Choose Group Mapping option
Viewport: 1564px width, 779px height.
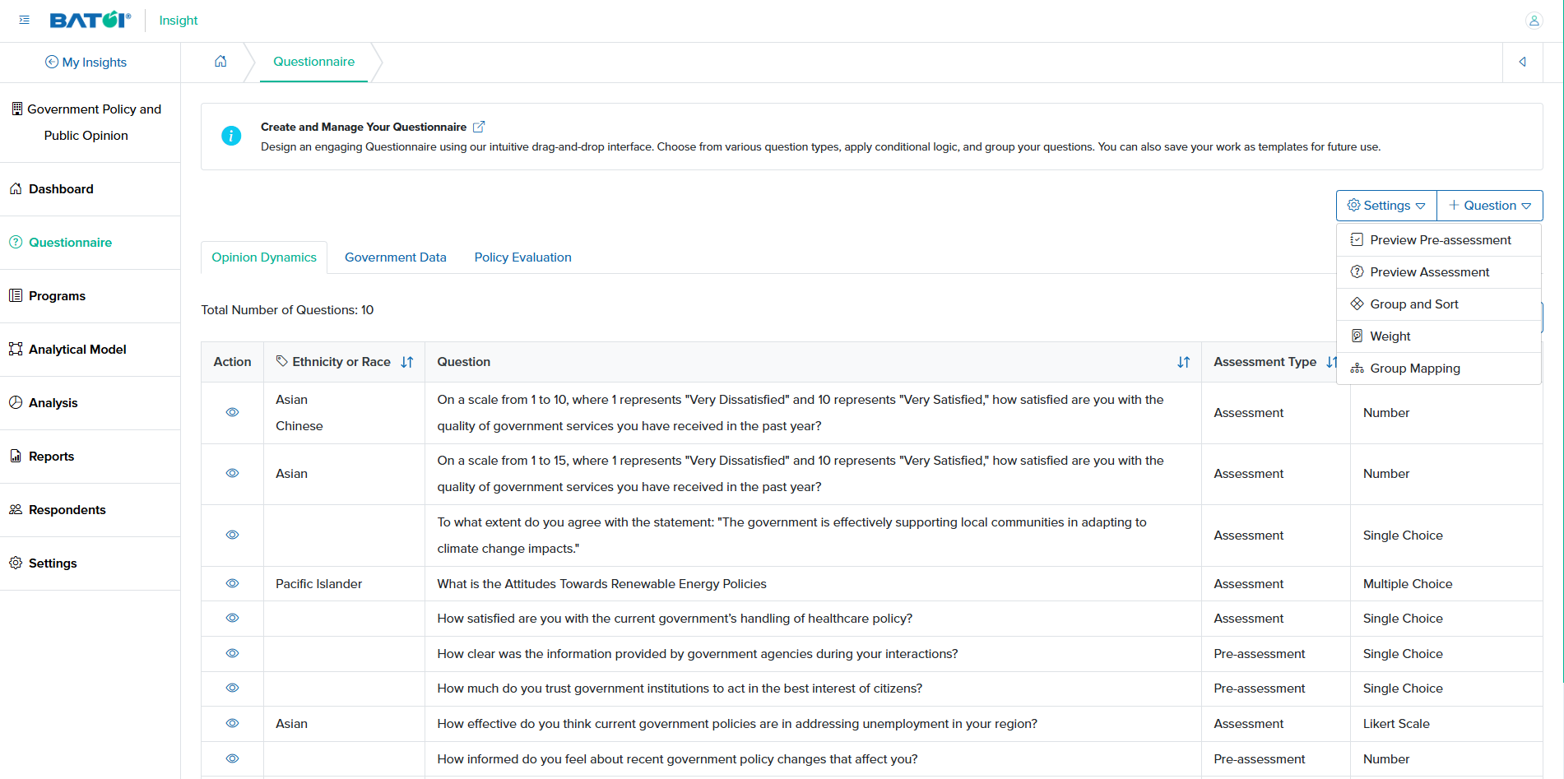1439,369
